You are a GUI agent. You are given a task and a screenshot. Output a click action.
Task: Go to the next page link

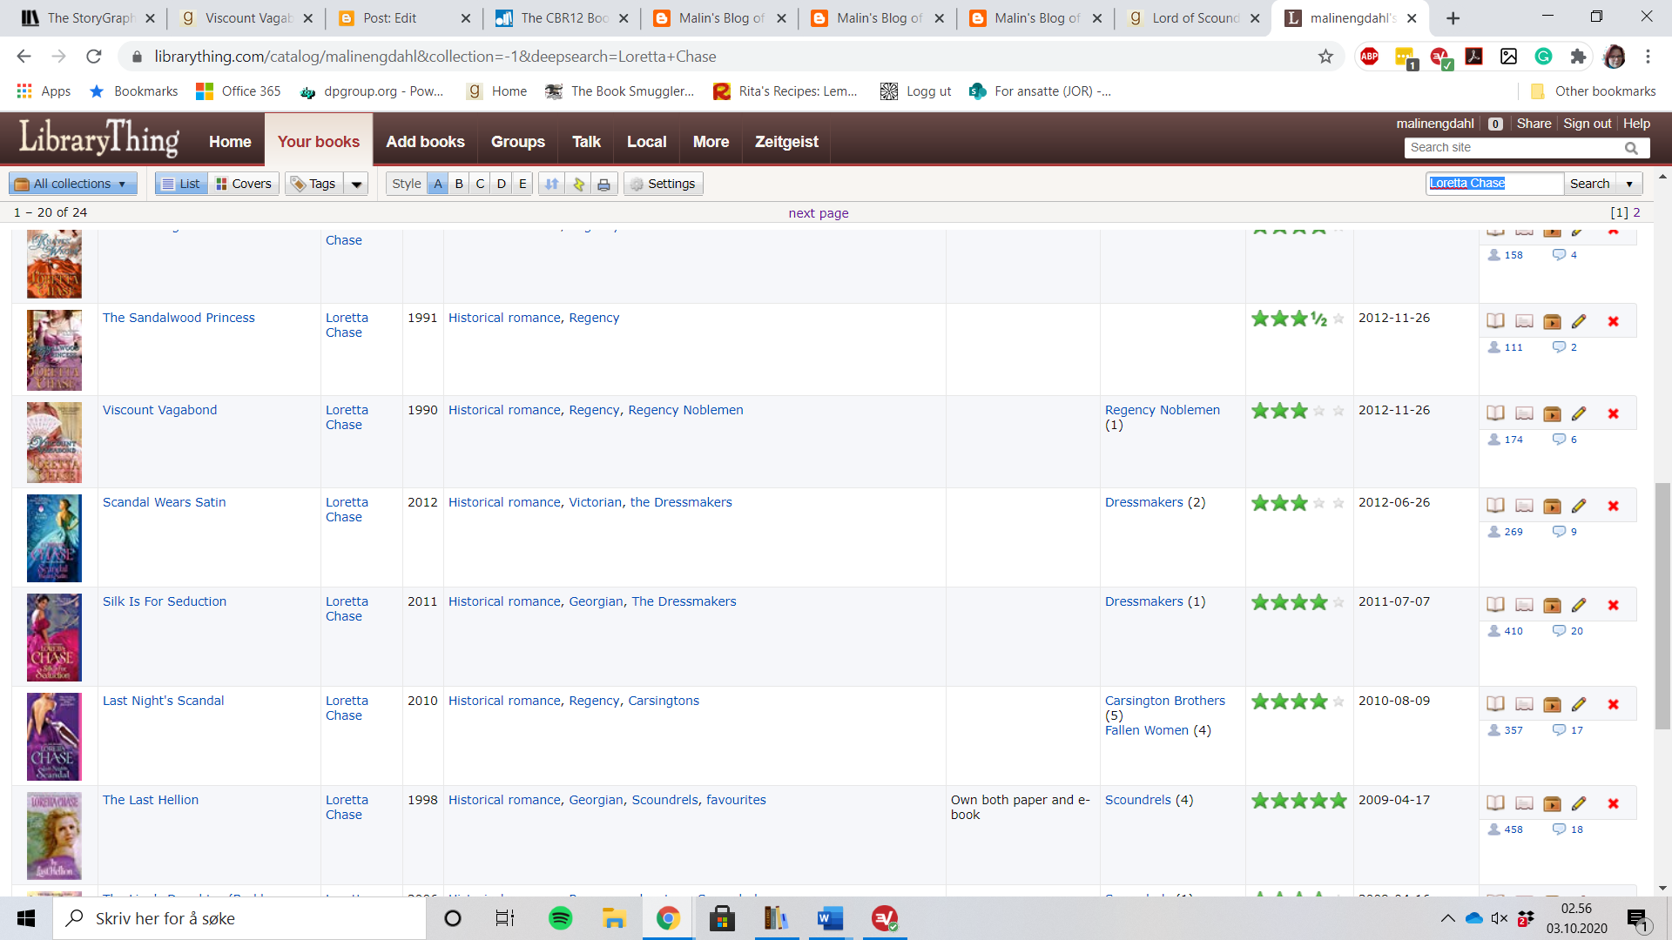pos(818,213)
